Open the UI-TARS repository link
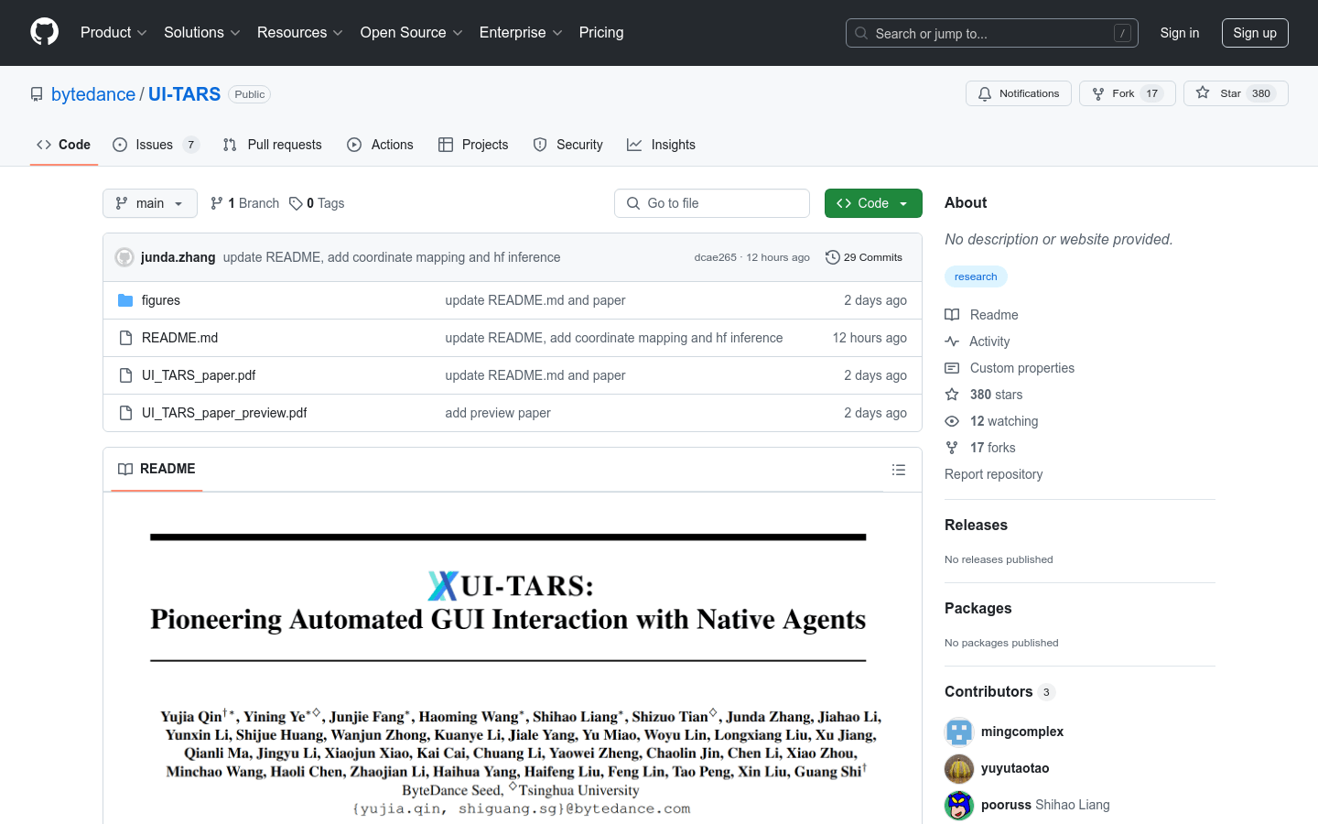The image size is (1318, 824). point(184,94)
